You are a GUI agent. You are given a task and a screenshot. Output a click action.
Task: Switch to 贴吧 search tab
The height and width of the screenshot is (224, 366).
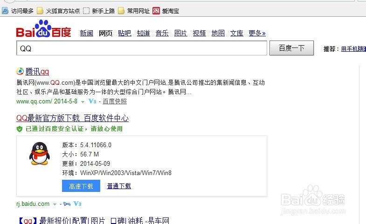coord(124,33)
